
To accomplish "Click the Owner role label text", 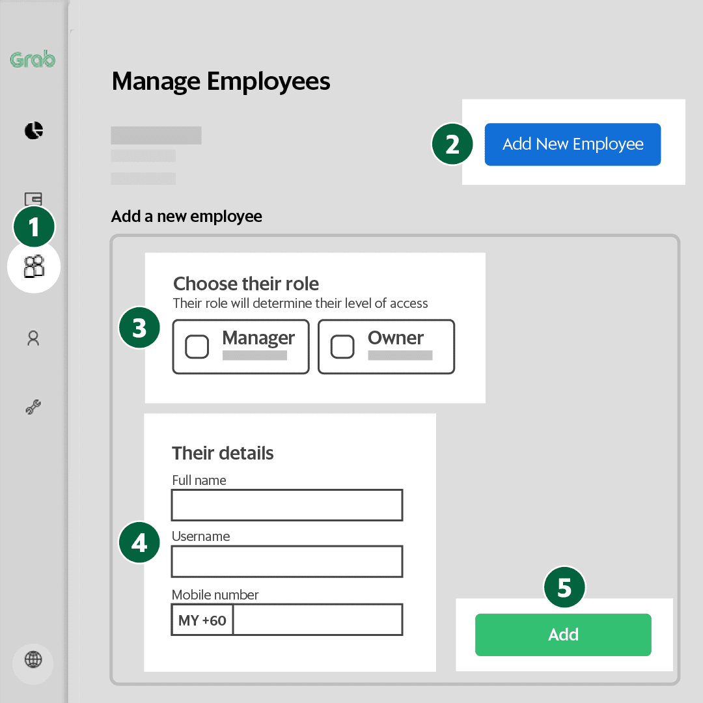I will pos(396,338).
